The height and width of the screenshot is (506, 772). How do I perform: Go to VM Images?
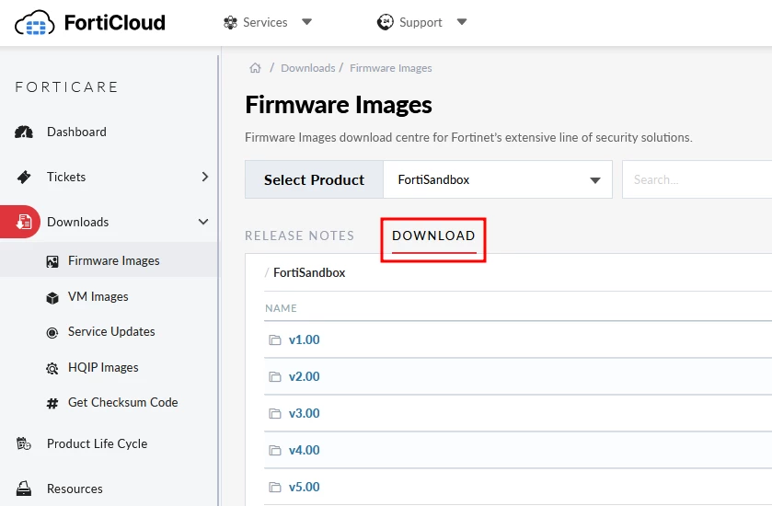pyautogui.click(x=98, y=297)
